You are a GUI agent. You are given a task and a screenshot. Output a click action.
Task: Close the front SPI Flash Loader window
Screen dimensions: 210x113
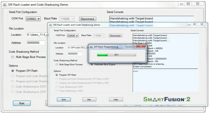coord(202,24)
